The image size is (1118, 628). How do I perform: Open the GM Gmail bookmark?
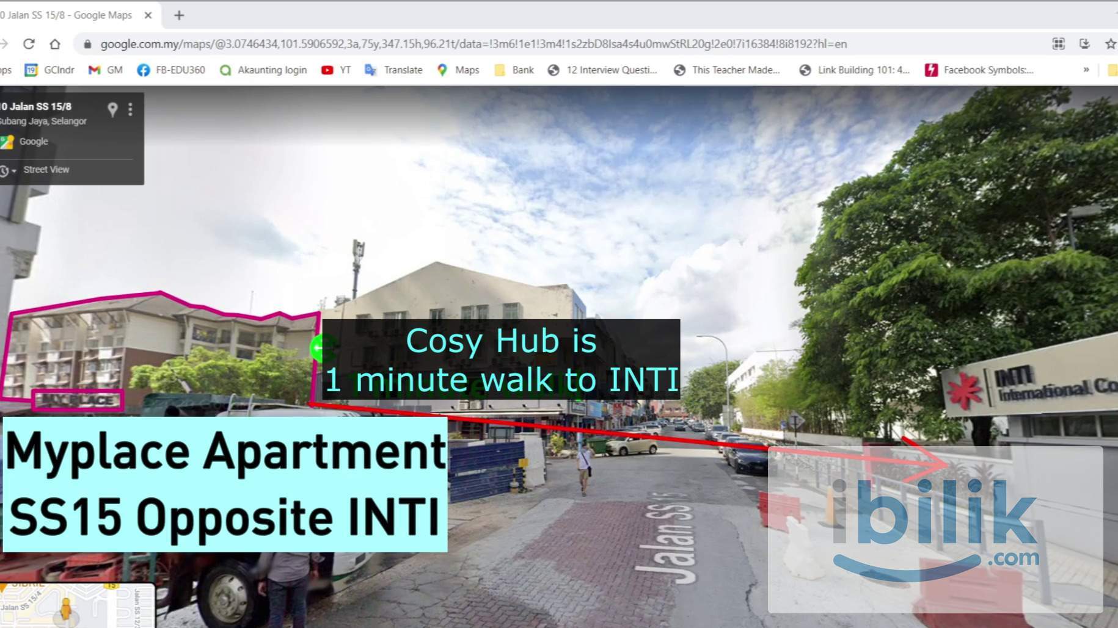(106, 70)
